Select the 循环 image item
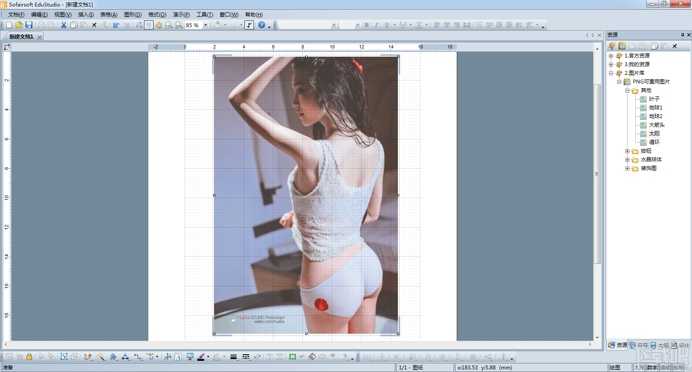692x372 pixels. click(x=654, y=142)
